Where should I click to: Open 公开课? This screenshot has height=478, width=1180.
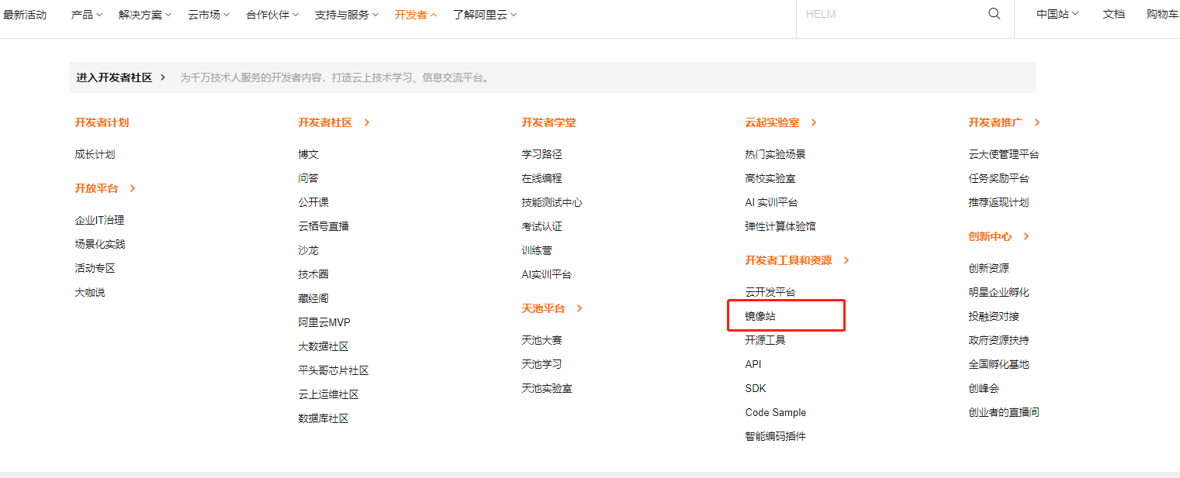[313, 202]
